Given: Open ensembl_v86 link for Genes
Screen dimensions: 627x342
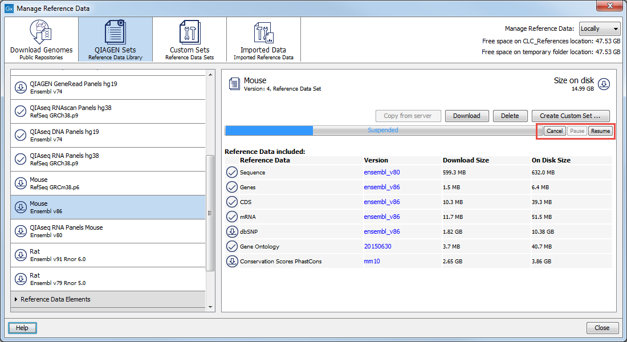Looking at the screenshot, I should pos(381,187).
